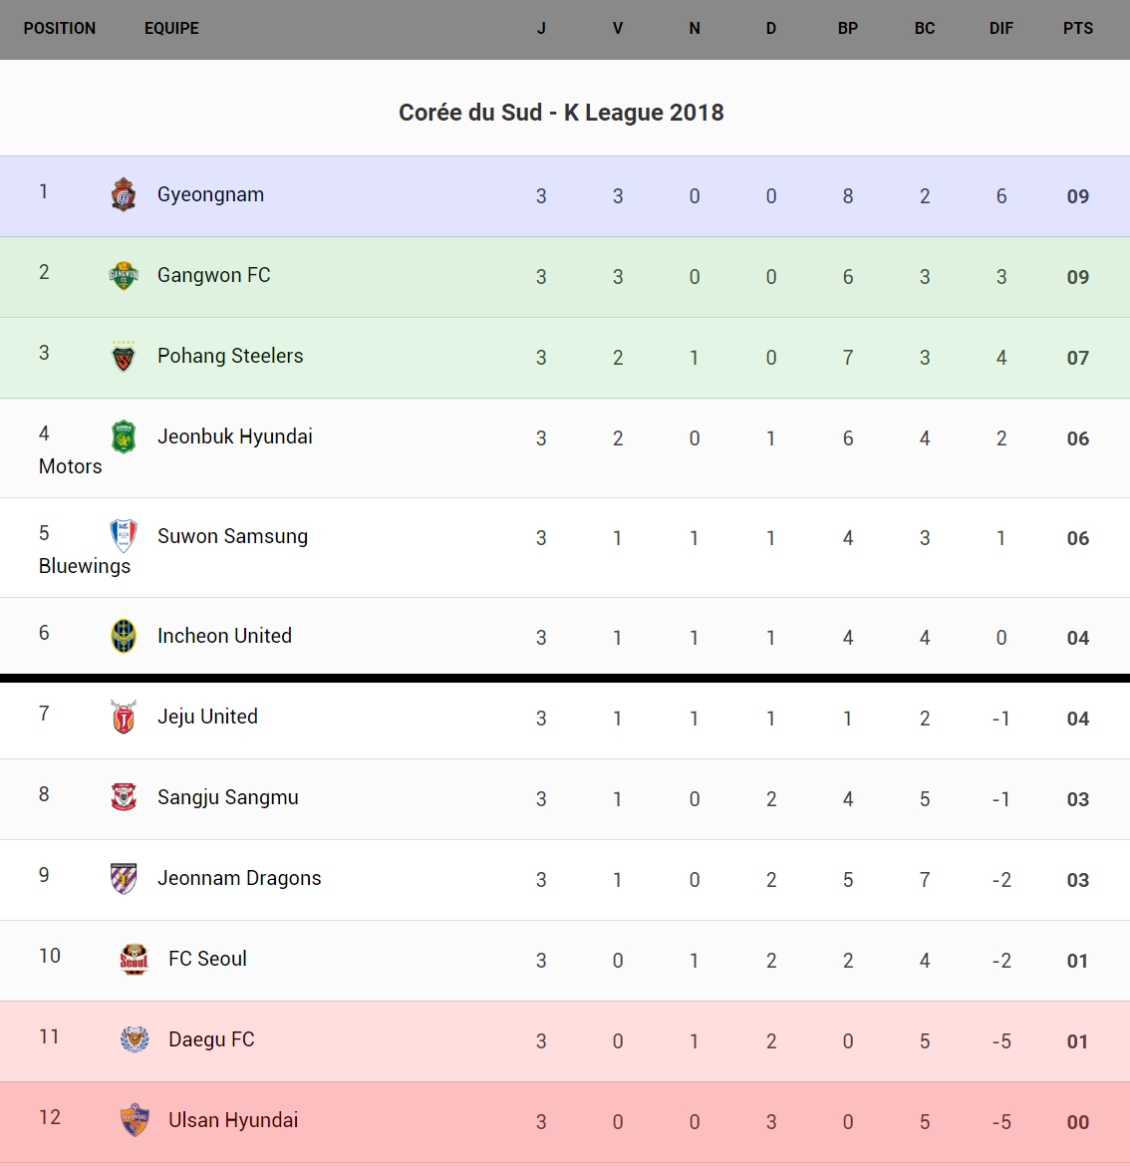Click the POSITION column header
The width and height of the screenshot is (1130, 1166).
pyautogui.click(x=60, y=28)
